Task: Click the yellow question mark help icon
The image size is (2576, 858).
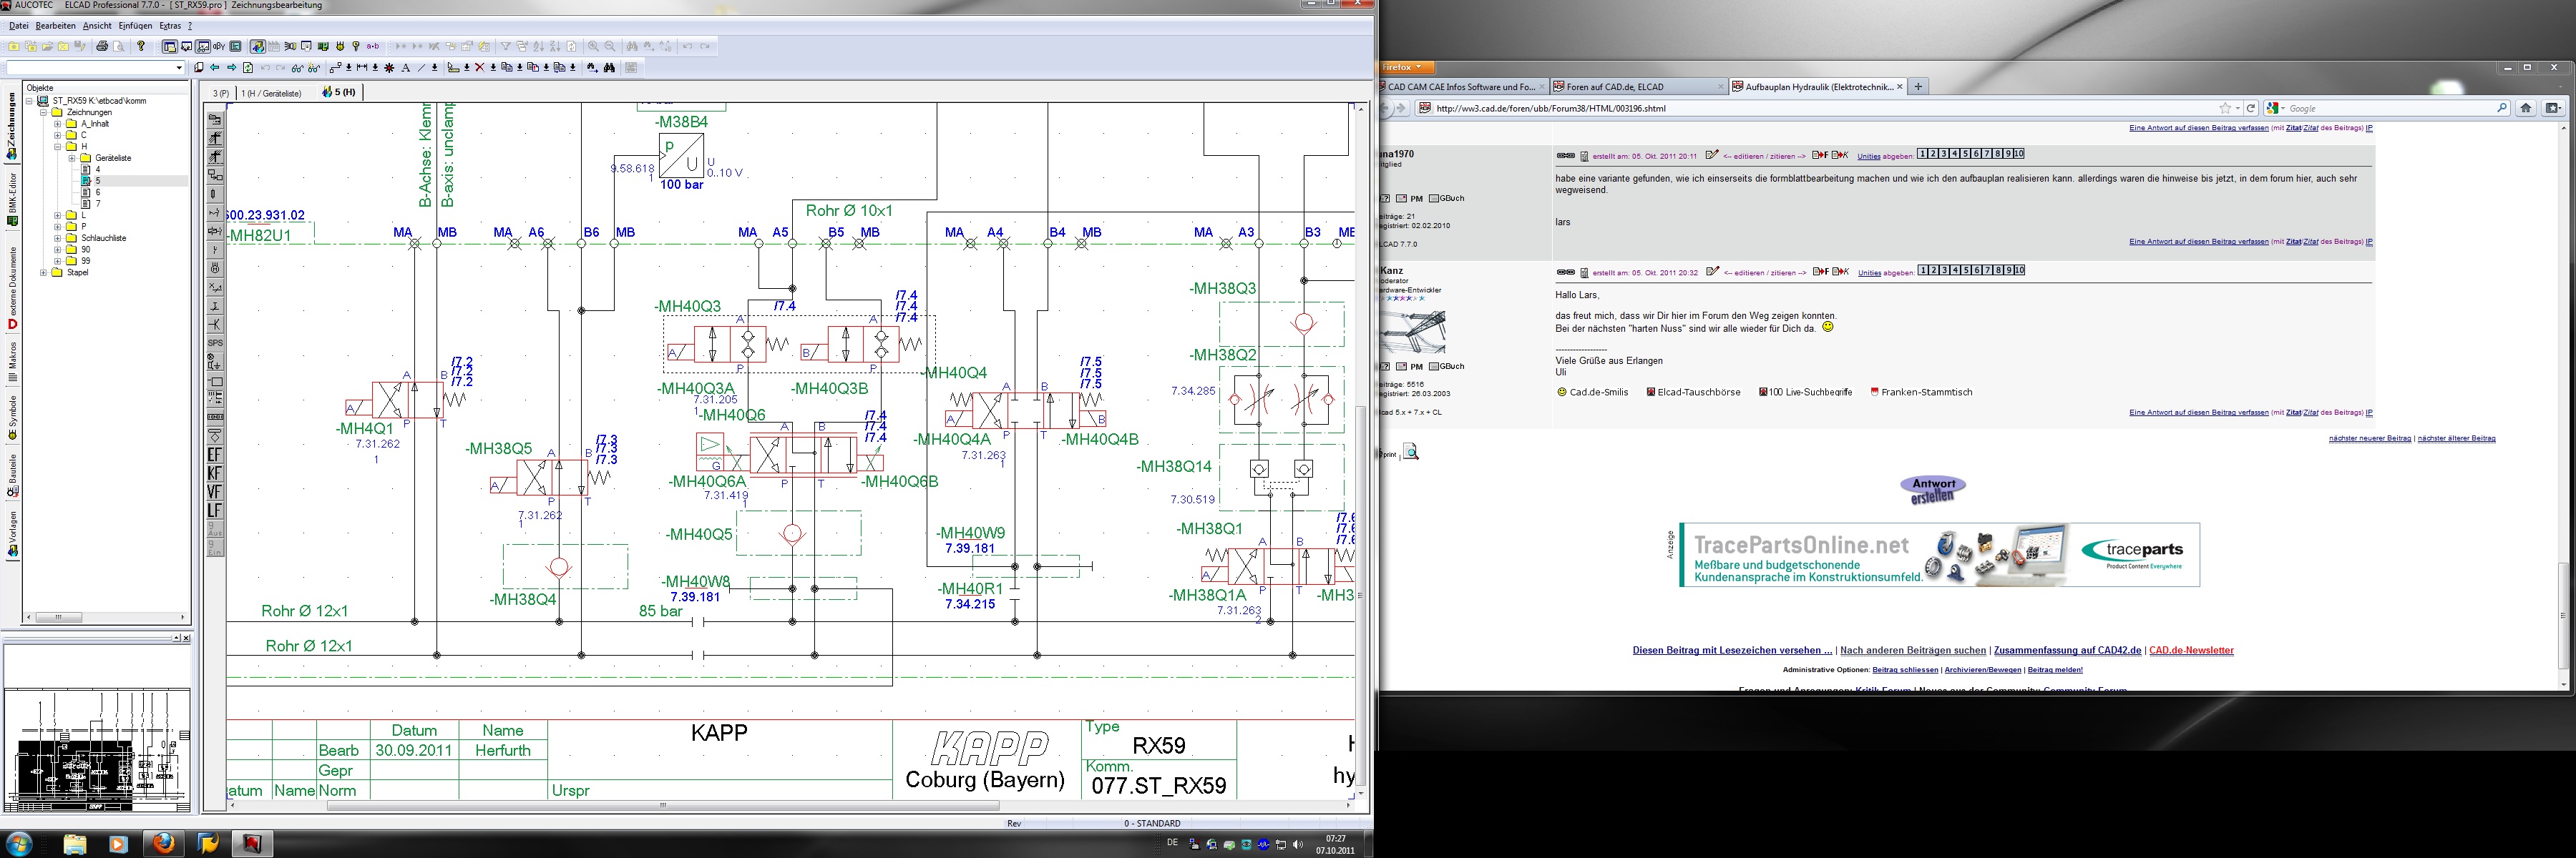Action: [141, 47]
